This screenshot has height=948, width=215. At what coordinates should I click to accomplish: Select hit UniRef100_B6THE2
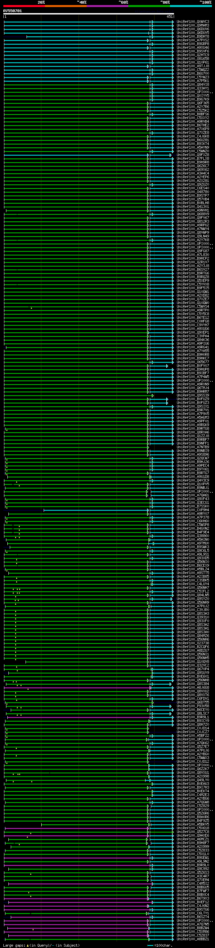[x=193, y=125]
